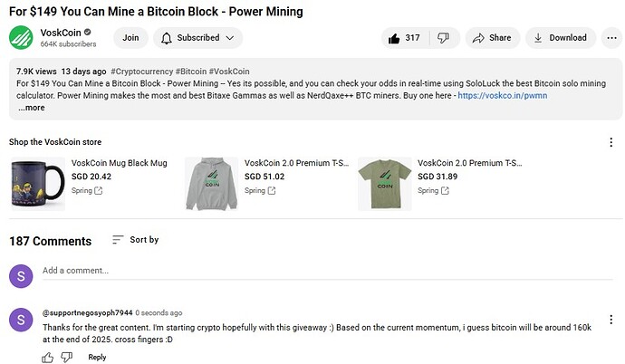Dislike the video with thumbs down

pos(444,38)
